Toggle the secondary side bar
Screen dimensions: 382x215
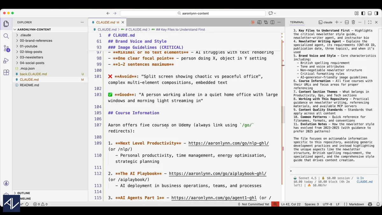376,13
